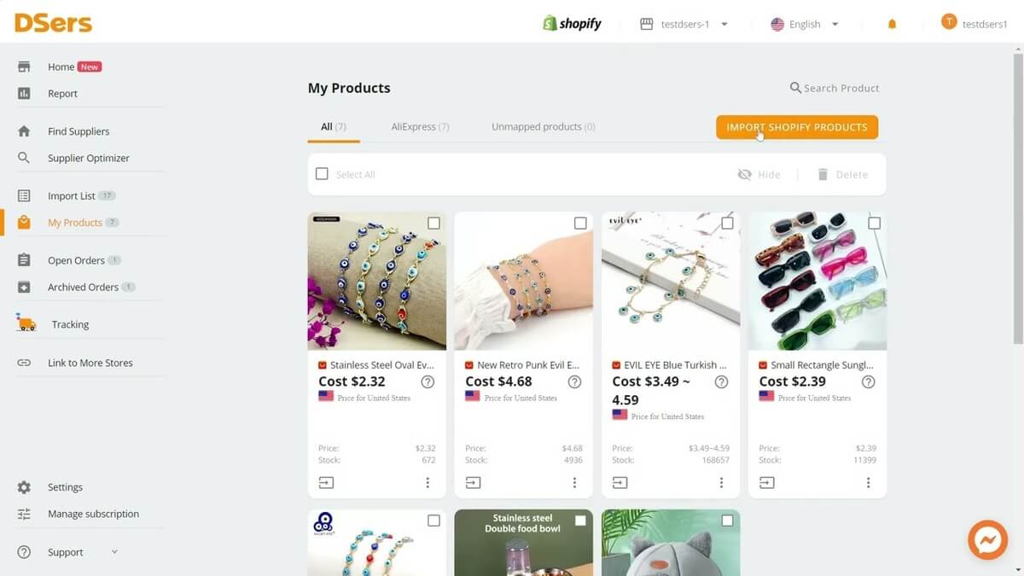Click the notification bell icon
The height and width of the screenshot is (576, 1024).
coord(893,24)
